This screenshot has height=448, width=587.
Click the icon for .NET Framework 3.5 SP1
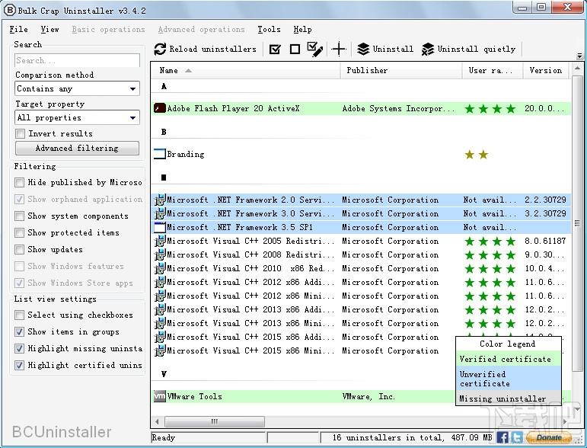160,227
